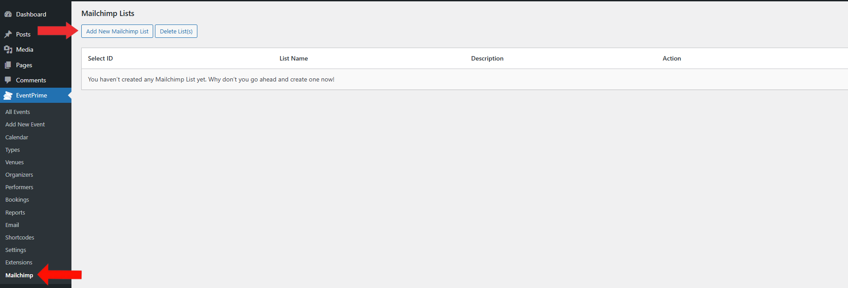Click the Description column header

487,58
